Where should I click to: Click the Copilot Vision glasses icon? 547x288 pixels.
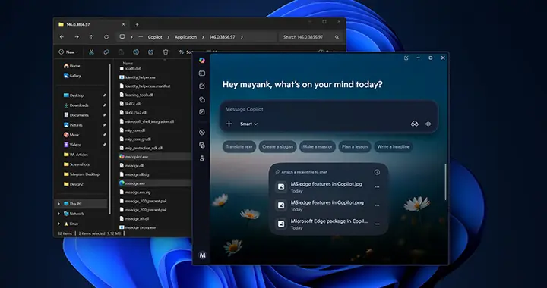click(415, 124)
